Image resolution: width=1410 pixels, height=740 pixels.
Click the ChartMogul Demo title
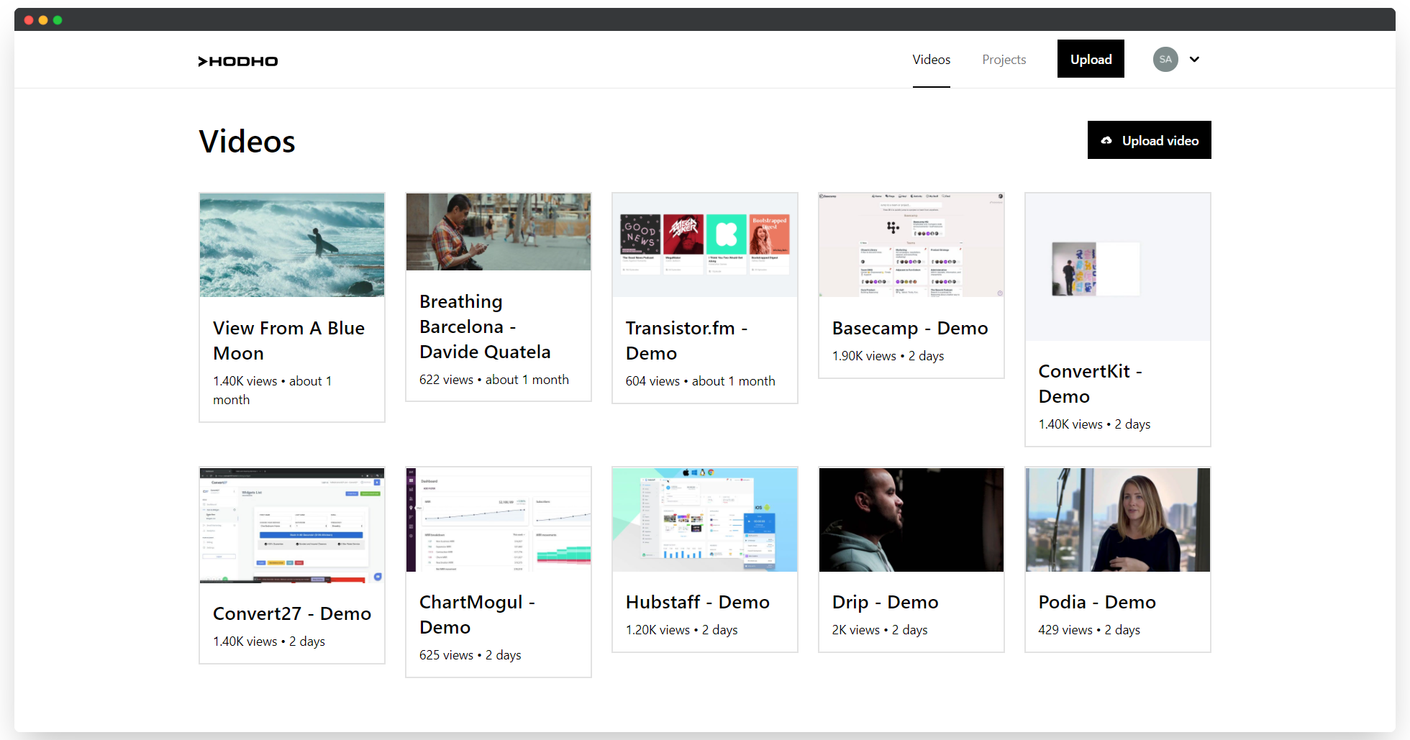tap(477, 614)
